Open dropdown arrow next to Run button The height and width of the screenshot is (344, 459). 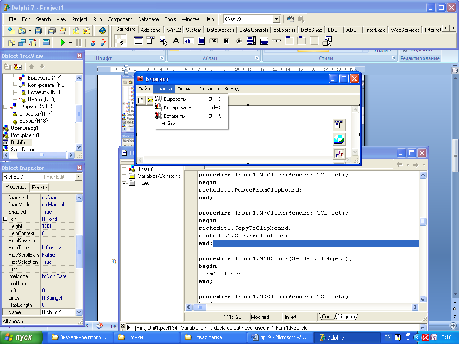point(70,43)
